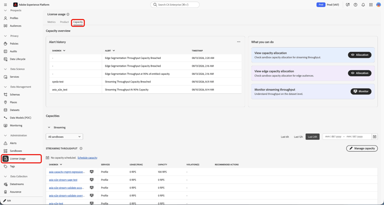Click the Adobe Experience Platform logo
Image resolution: width=384 pixels, height=205 pixels.
coord(15,5)
